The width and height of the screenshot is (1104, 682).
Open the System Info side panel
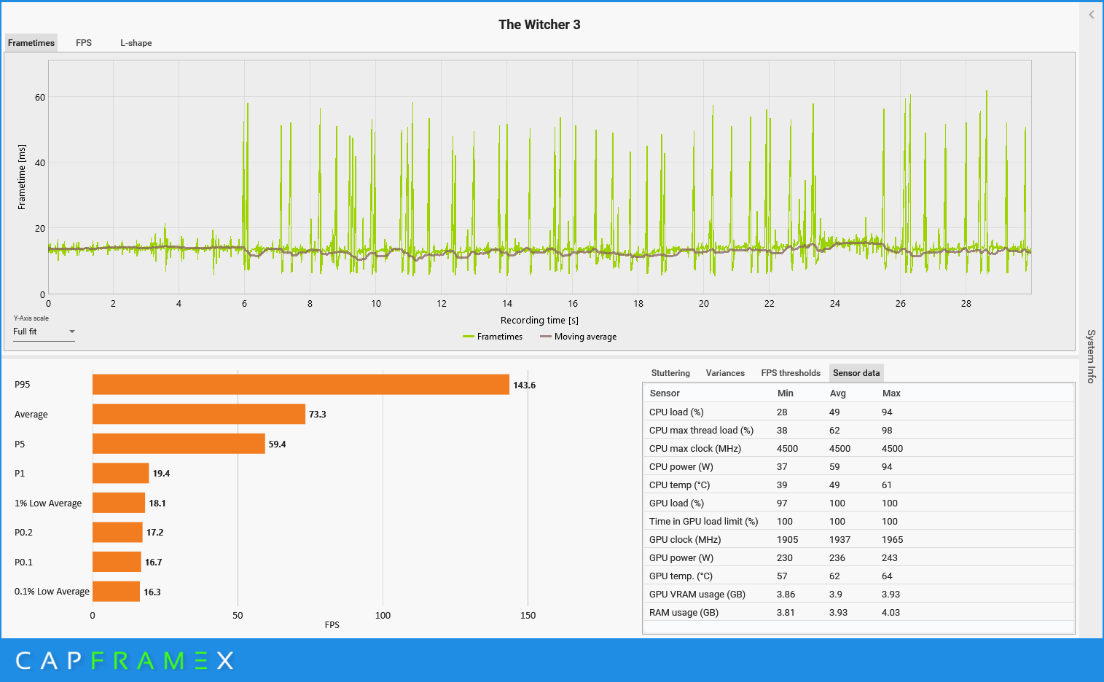(1091, 356)
